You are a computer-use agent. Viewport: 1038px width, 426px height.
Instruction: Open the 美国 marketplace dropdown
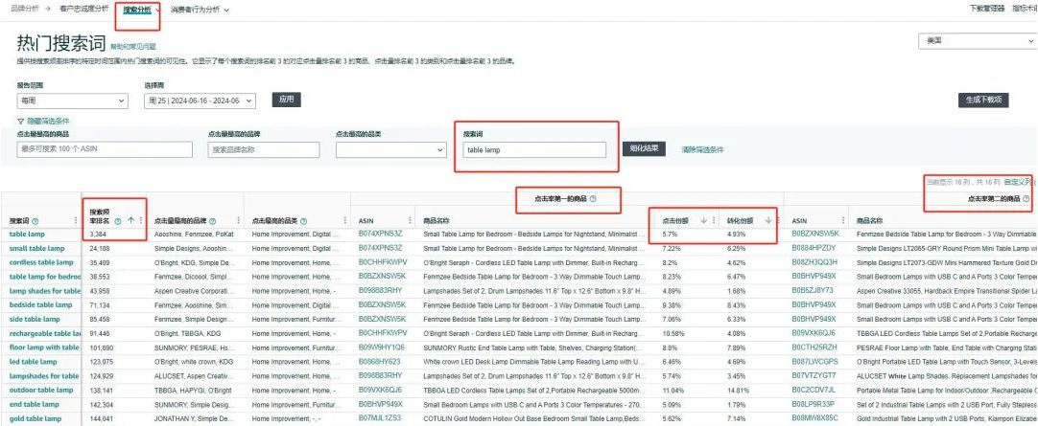click(976, 41)
